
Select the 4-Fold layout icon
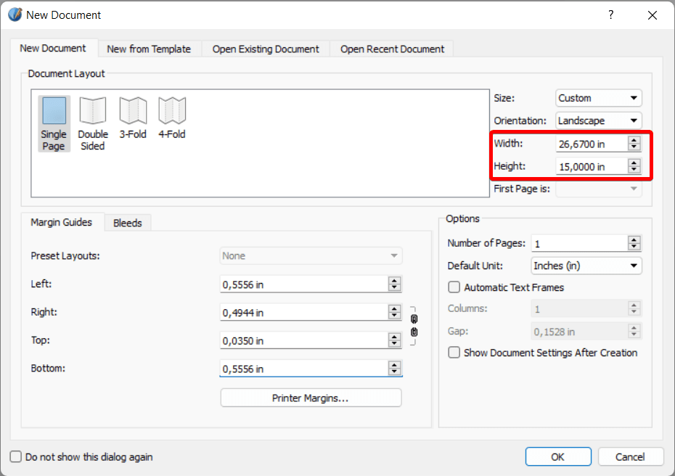pos(172,111)
